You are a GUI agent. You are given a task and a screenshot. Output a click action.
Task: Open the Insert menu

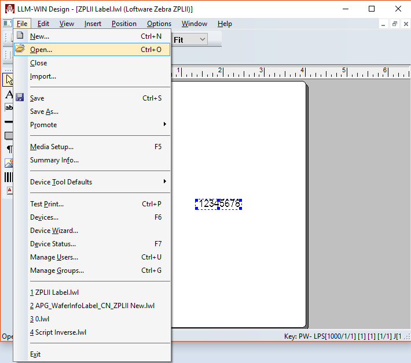(93, 24)
